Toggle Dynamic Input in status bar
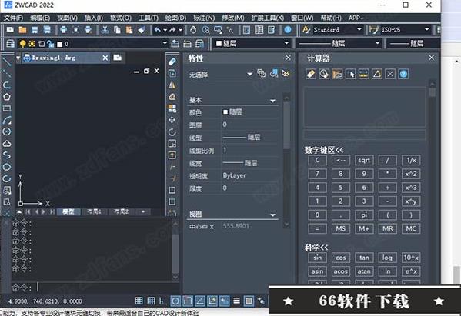461x316 pixels. pyautogui.click(x=224, y=301)
